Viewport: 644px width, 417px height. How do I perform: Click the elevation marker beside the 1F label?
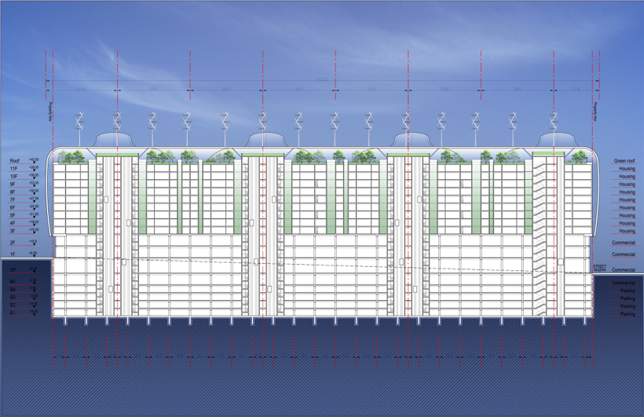[34, 254]
